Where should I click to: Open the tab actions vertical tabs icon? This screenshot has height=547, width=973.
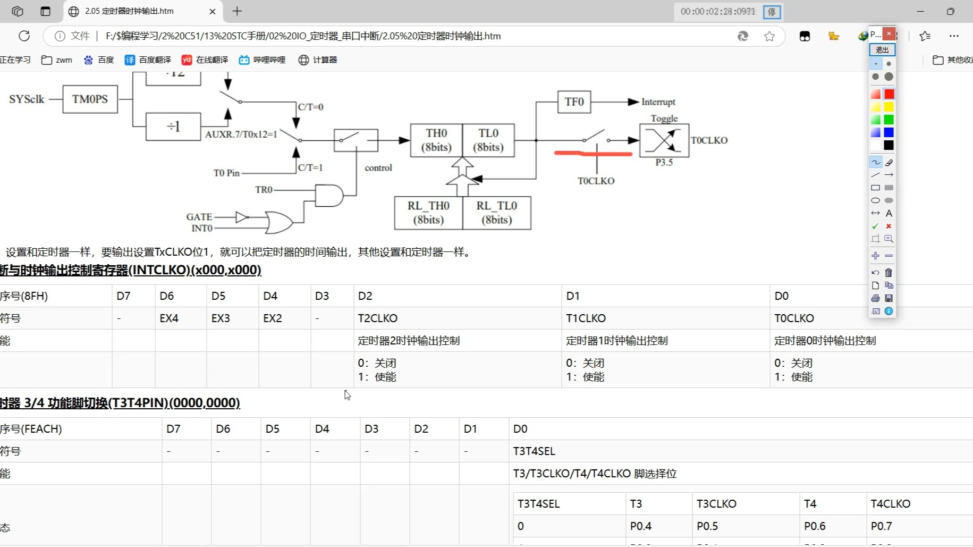[45, 11]
